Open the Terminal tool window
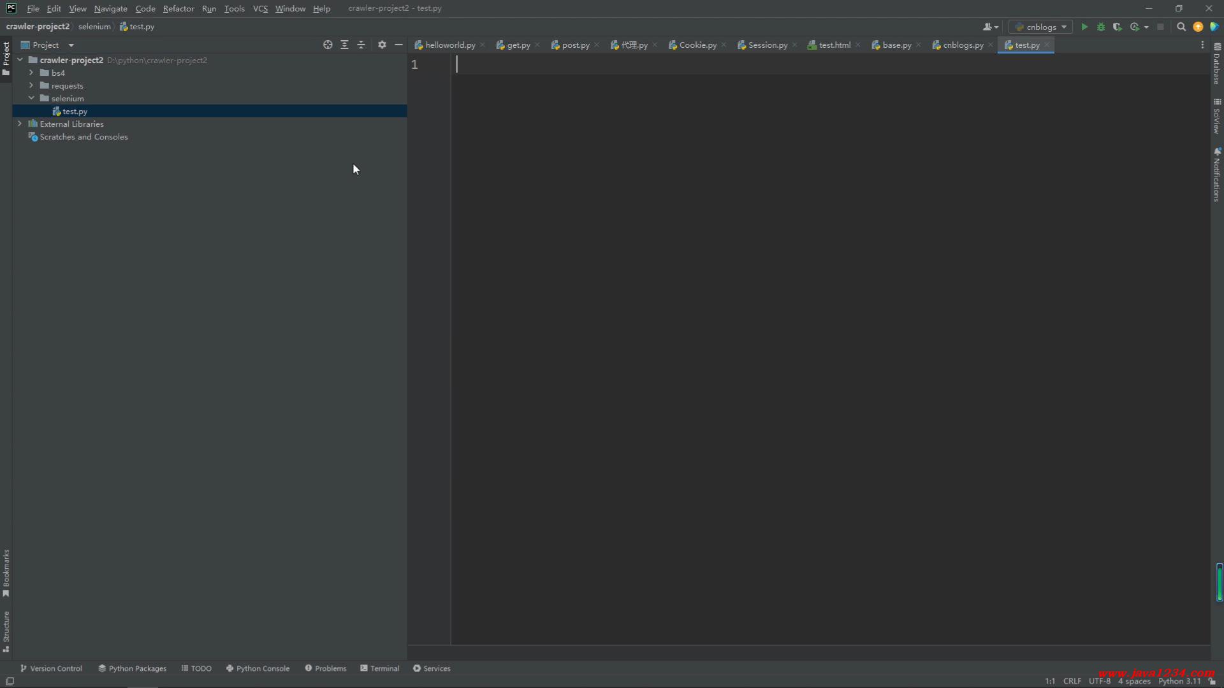The image size is (1224, 688). tap(379, 668)
